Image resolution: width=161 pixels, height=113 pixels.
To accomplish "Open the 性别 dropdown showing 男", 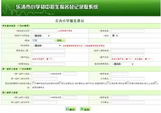I will (115, 36).
